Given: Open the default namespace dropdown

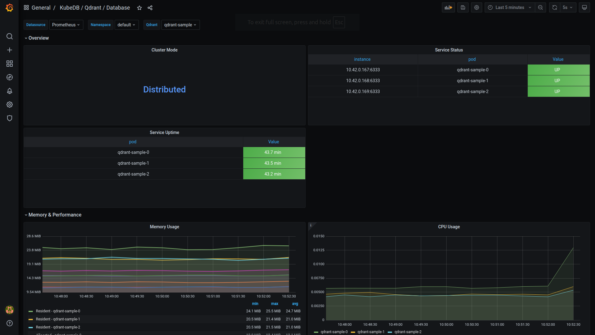Looking at the screenshot, I should [x=126, y=25].
